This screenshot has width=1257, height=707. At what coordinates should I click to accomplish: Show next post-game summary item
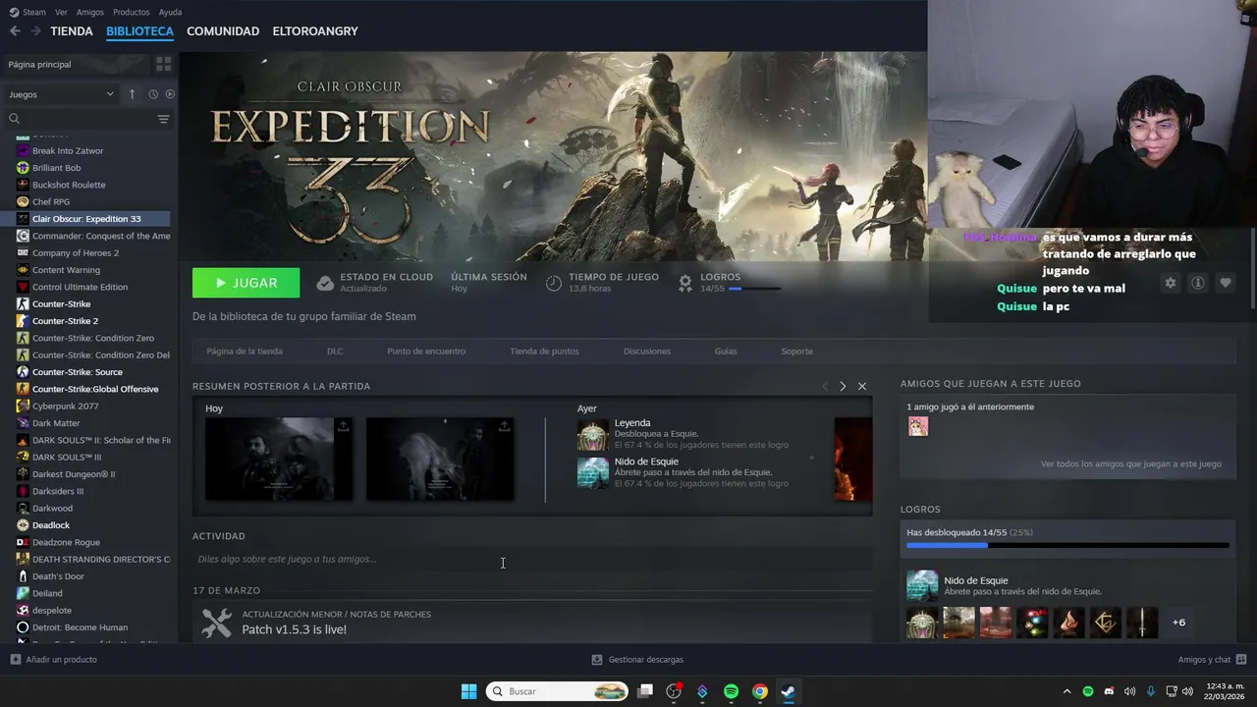pos(843,386)
